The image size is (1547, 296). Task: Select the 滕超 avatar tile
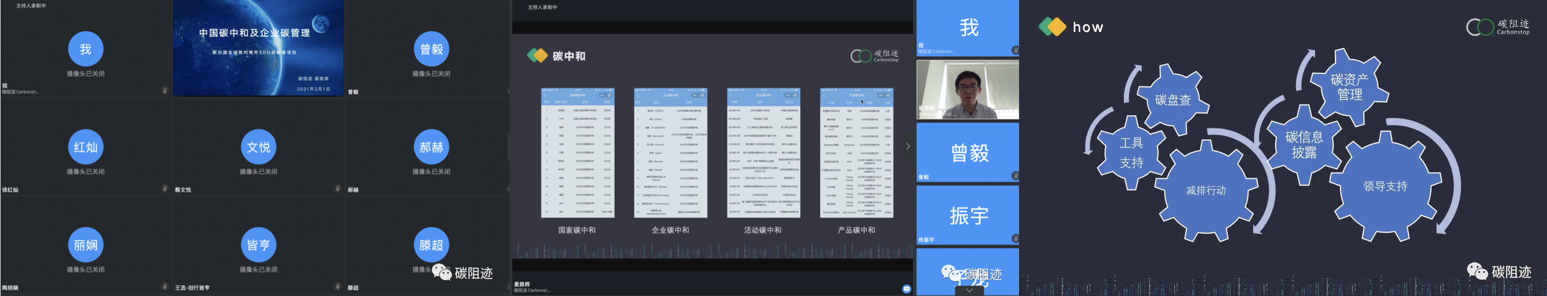click(x=431, y=245)
